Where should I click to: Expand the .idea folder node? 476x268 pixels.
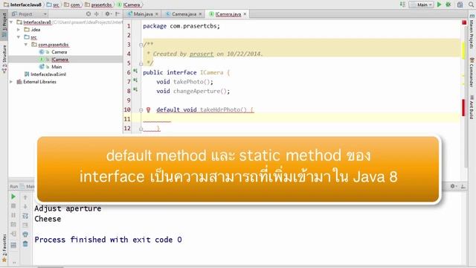click(x=19, y=30)
